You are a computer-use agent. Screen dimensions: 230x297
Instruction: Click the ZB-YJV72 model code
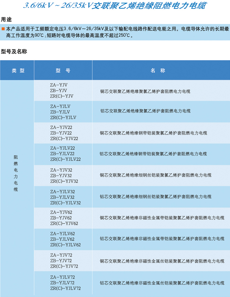coord(61,261)
